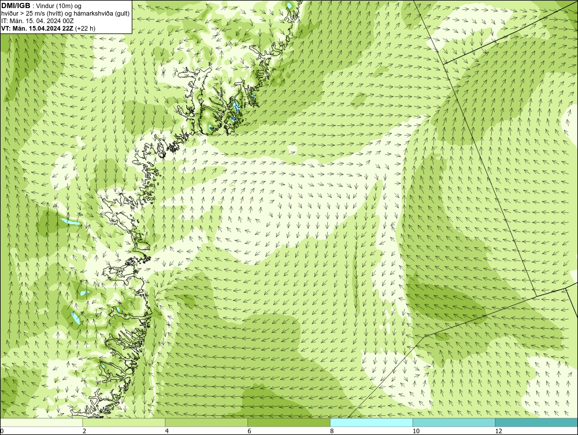Image resolution: width=578 pixels, height=435 pixels.
Task: Click the scale label '6'
Action: coord(250,431)
